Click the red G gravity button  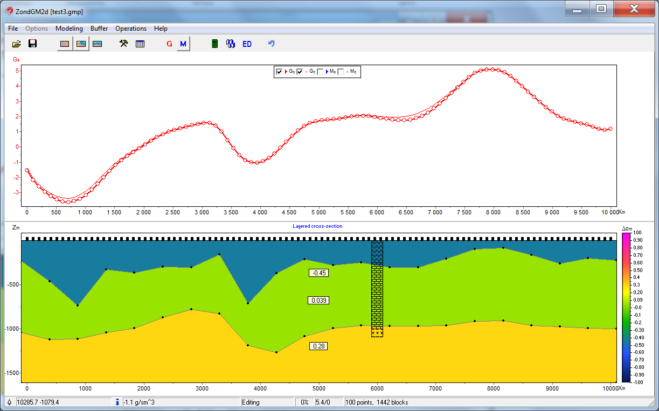(169, 44)
